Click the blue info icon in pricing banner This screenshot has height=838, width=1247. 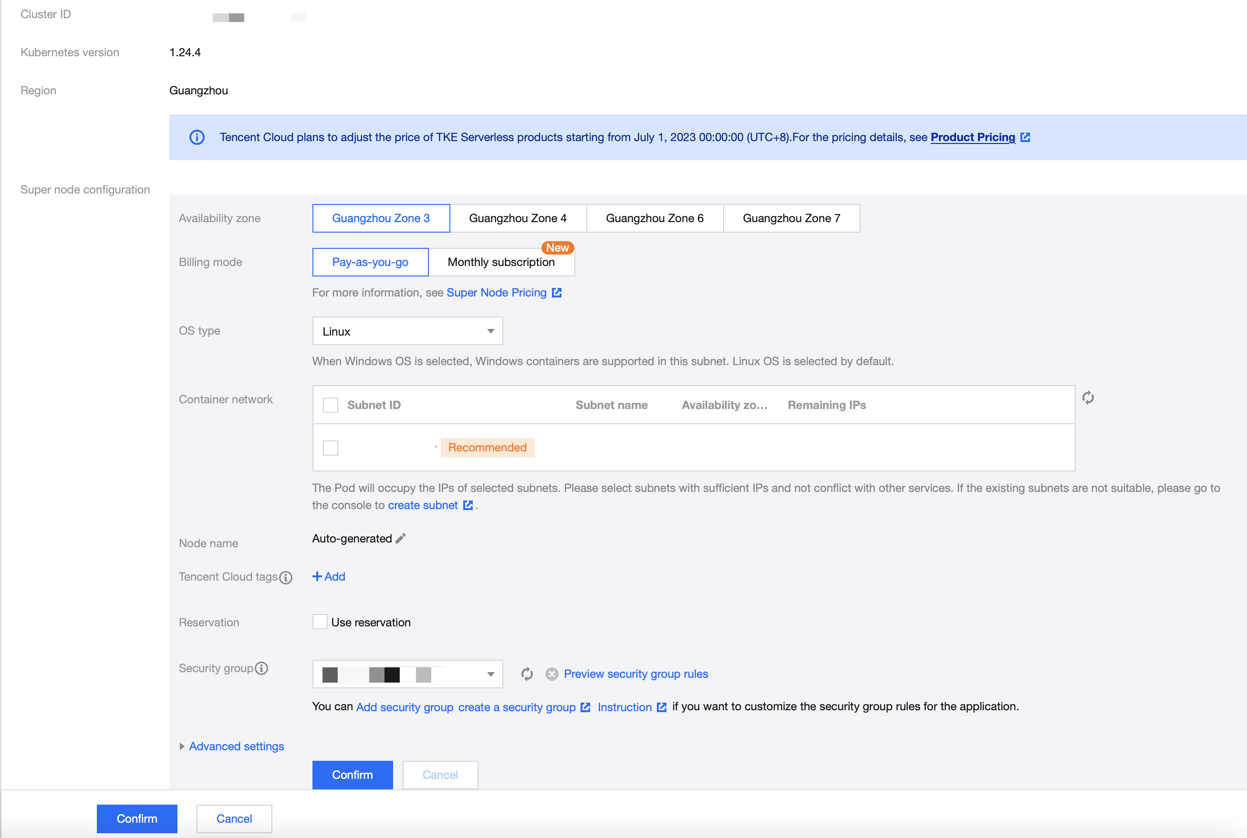(197, 137)
